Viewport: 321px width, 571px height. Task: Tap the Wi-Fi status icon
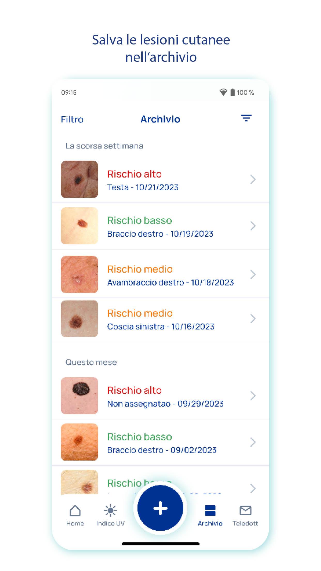point(223,92)
